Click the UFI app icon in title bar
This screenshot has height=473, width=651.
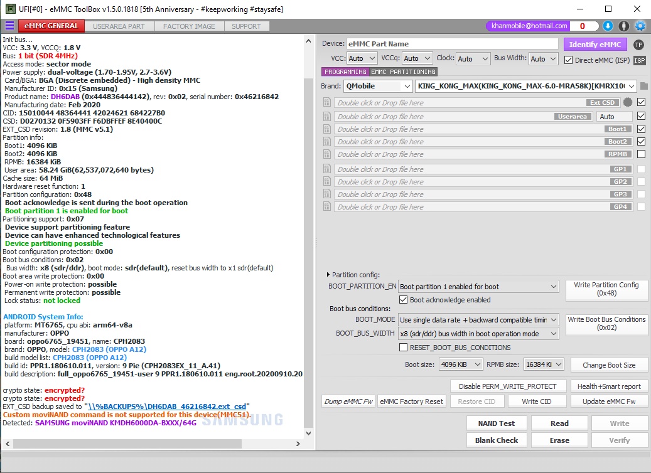[x=10, y=9]
